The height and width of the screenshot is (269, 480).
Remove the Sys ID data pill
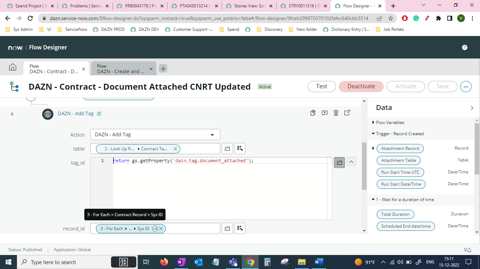point(161,229)
